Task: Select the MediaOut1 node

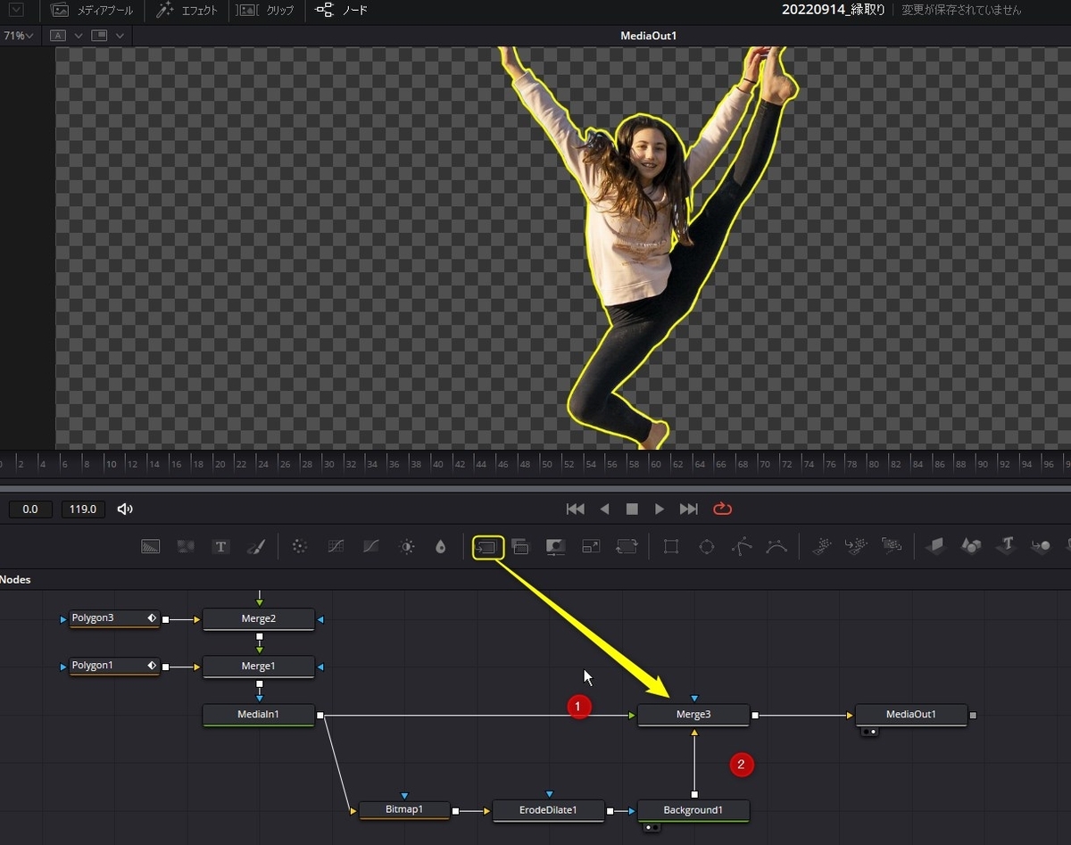Action: [x=911, y=715]
